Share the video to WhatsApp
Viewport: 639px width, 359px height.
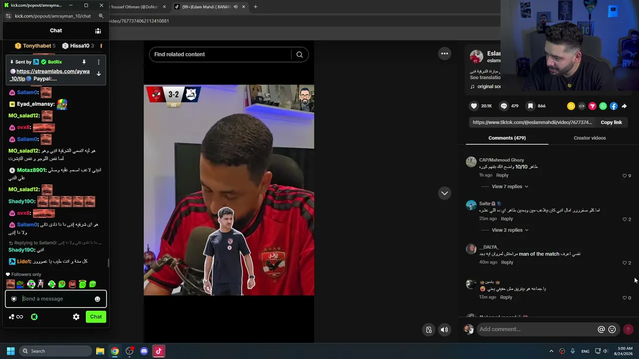point(603,106)
